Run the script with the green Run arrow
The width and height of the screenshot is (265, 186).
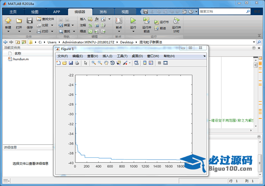coord(133,20)
